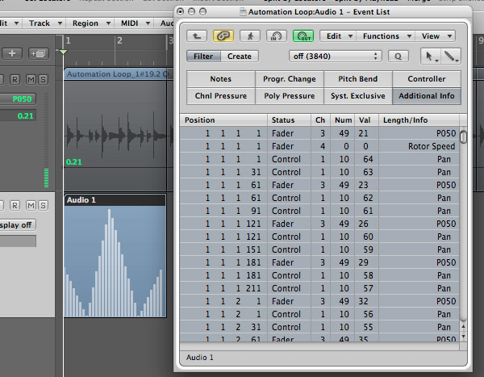The width and height of the screenshot is (484, 377).
Task: Solo the lower track
Action: pyautogui.click(x=43, y=206)
